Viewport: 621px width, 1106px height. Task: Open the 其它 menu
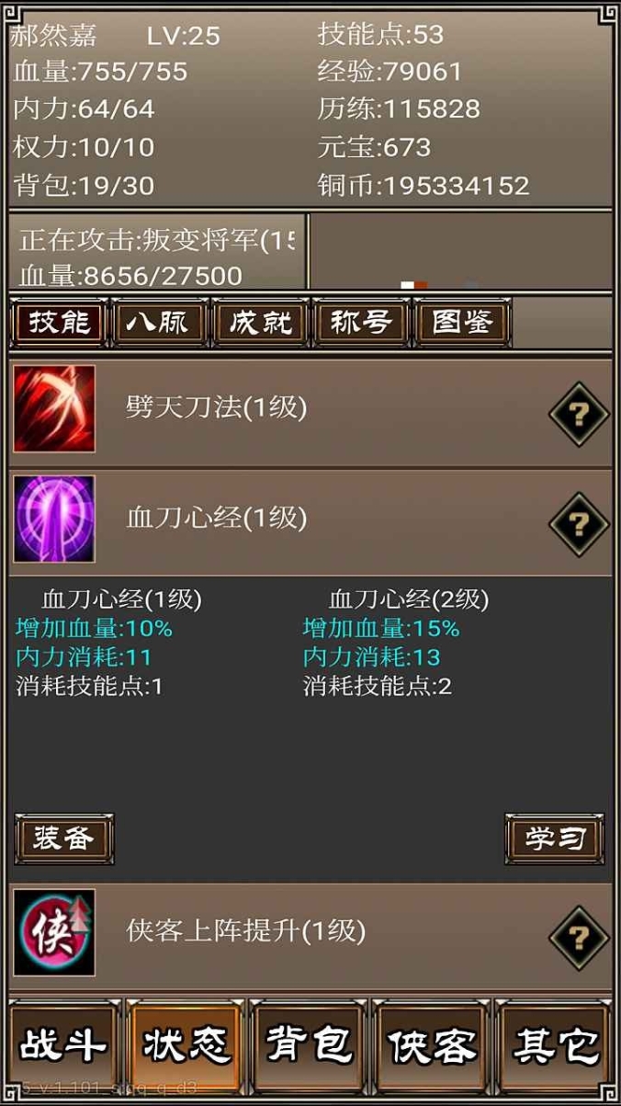(555, 1045)
